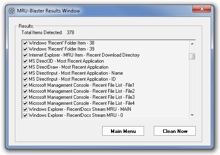Viewport: 220px width, 155px height.
Task: Toggle MS DirectInput Application - ID checkbox
Action: [25, 79]
